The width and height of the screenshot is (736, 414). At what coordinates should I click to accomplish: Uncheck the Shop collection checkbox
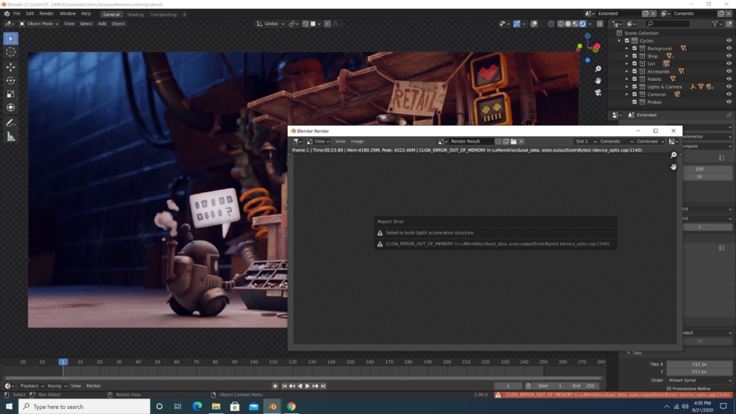(x=634, y=56)
